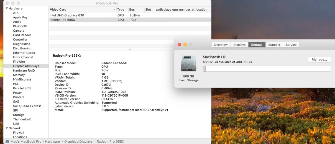Select Diagnostics in the sidebar
The height and width of the screenshot is (144, 335).
[21, 44]
